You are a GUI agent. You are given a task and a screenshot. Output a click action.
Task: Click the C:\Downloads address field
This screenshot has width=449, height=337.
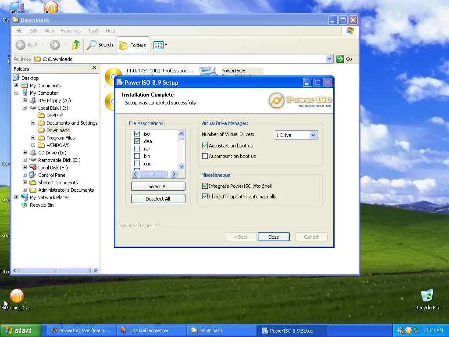point(183,59)
